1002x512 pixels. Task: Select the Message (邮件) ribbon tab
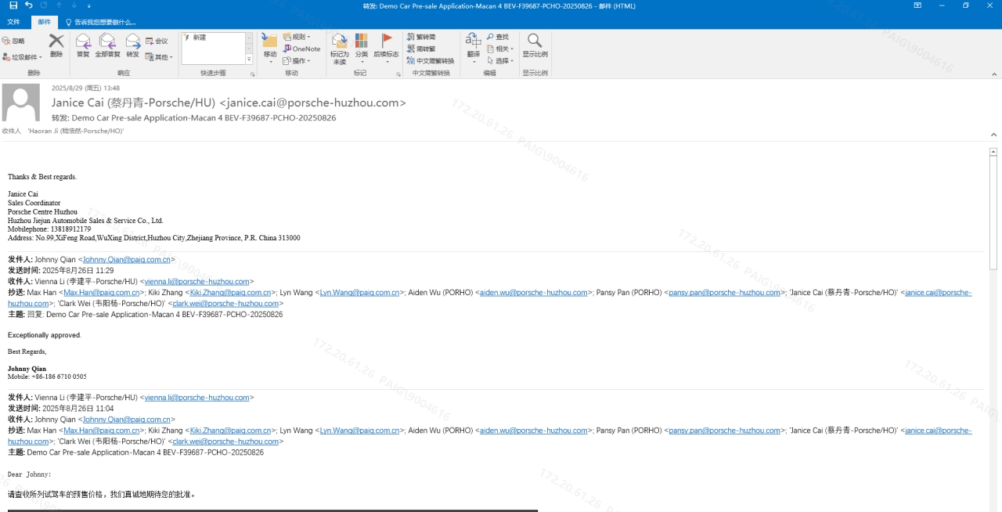tap(44, 22)
